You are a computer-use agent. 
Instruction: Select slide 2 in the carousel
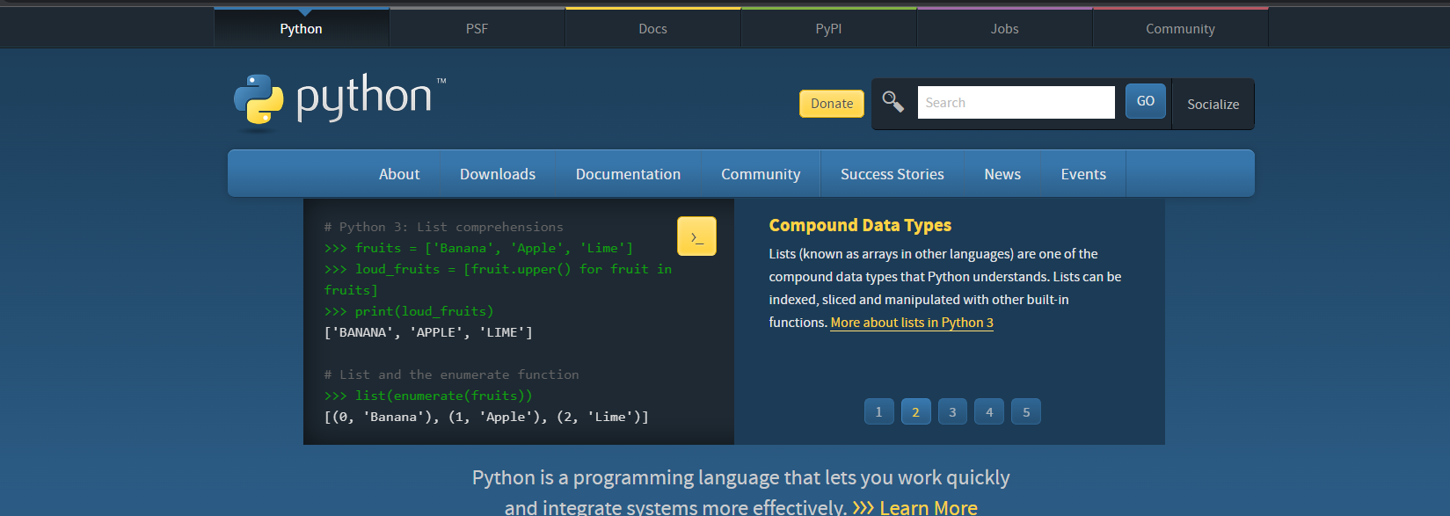[915, 411]
